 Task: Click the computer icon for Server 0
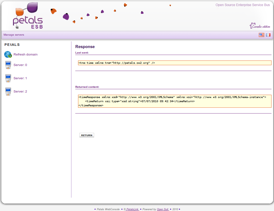point(8,65)
